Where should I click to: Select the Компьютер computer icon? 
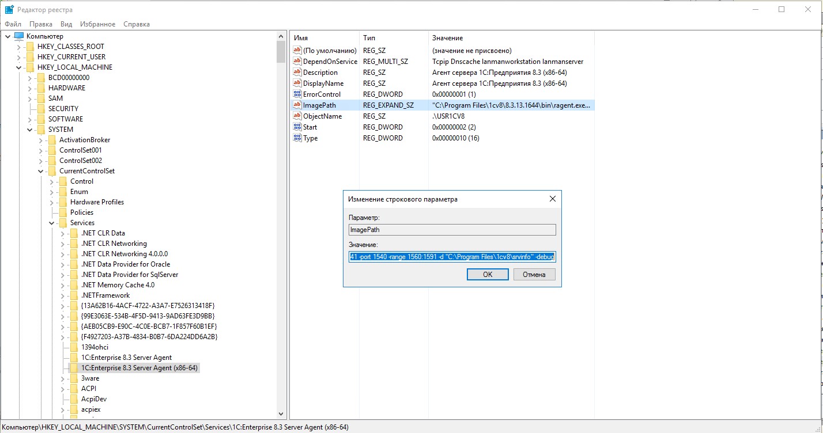(19, 36)
